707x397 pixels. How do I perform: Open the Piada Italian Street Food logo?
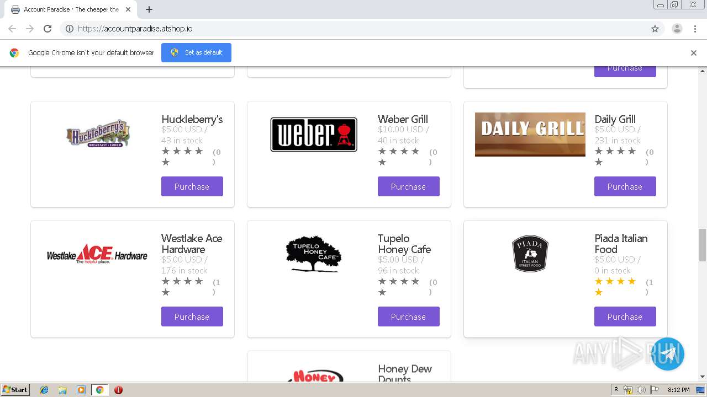point(530,253)
